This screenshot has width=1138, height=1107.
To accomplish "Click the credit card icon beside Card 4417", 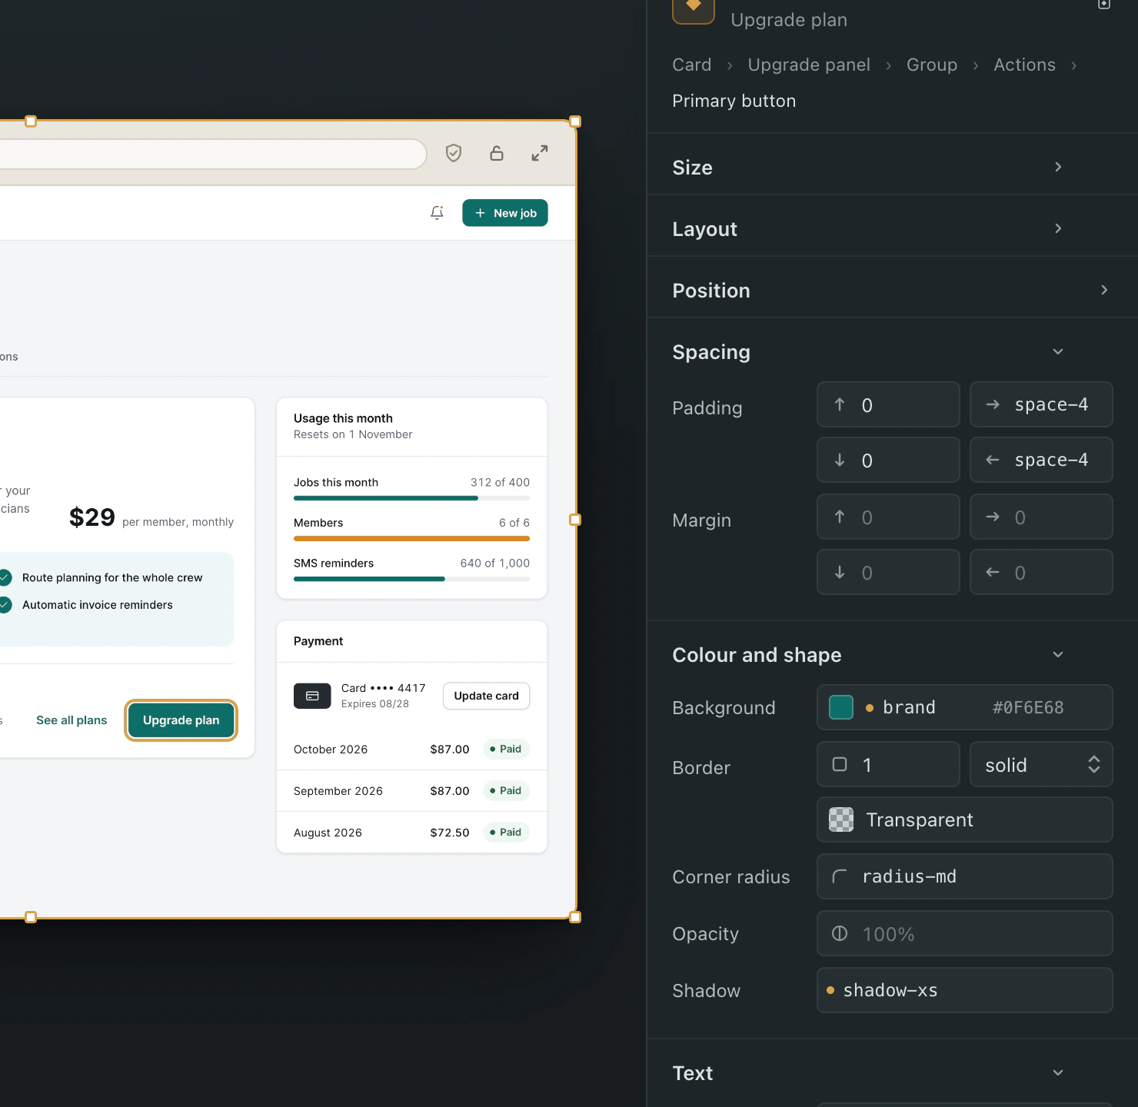I will [312, 696].
